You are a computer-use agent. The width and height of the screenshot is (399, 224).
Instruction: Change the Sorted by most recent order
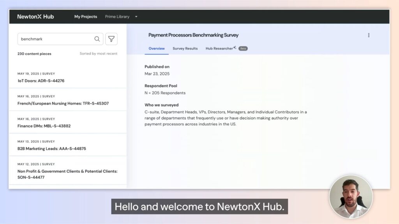click(x=98, y=54)
